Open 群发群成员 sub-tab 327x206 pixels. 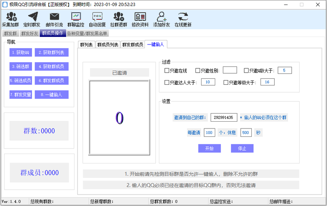133,44
